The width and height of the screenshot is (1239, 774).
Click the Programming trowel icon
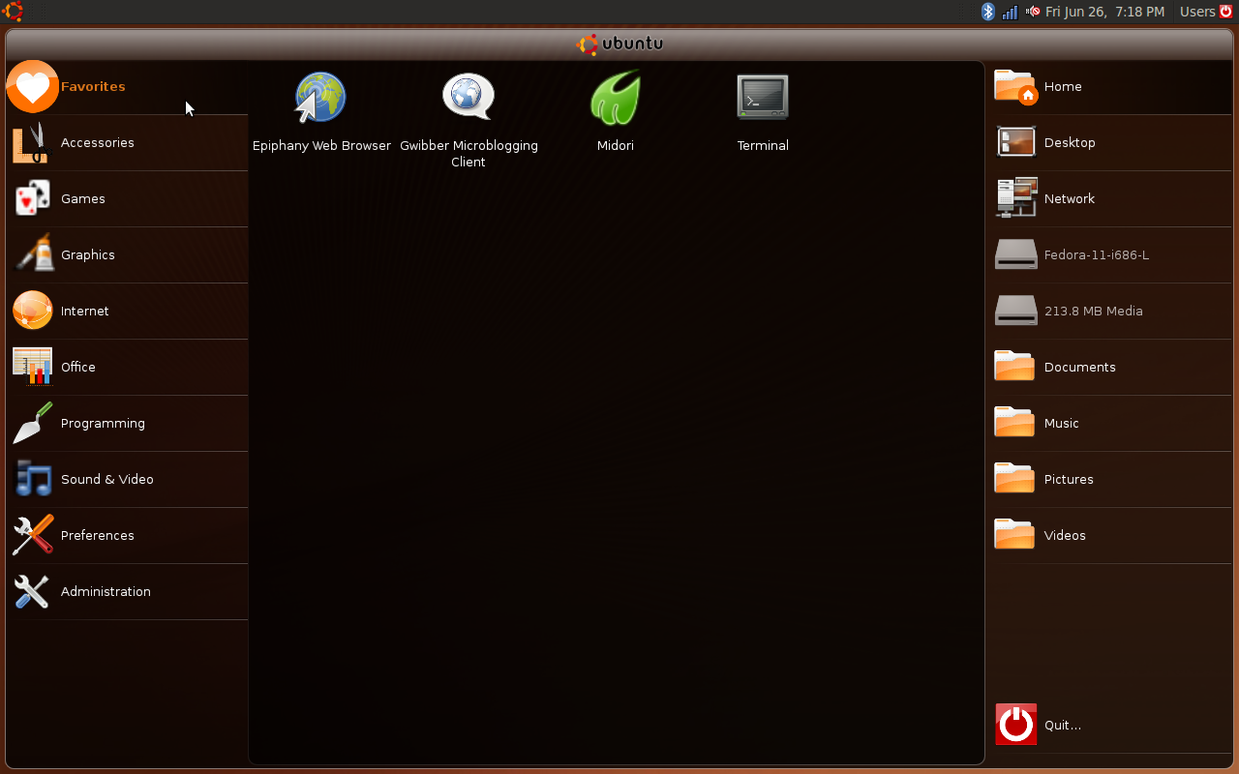point(32,423)
